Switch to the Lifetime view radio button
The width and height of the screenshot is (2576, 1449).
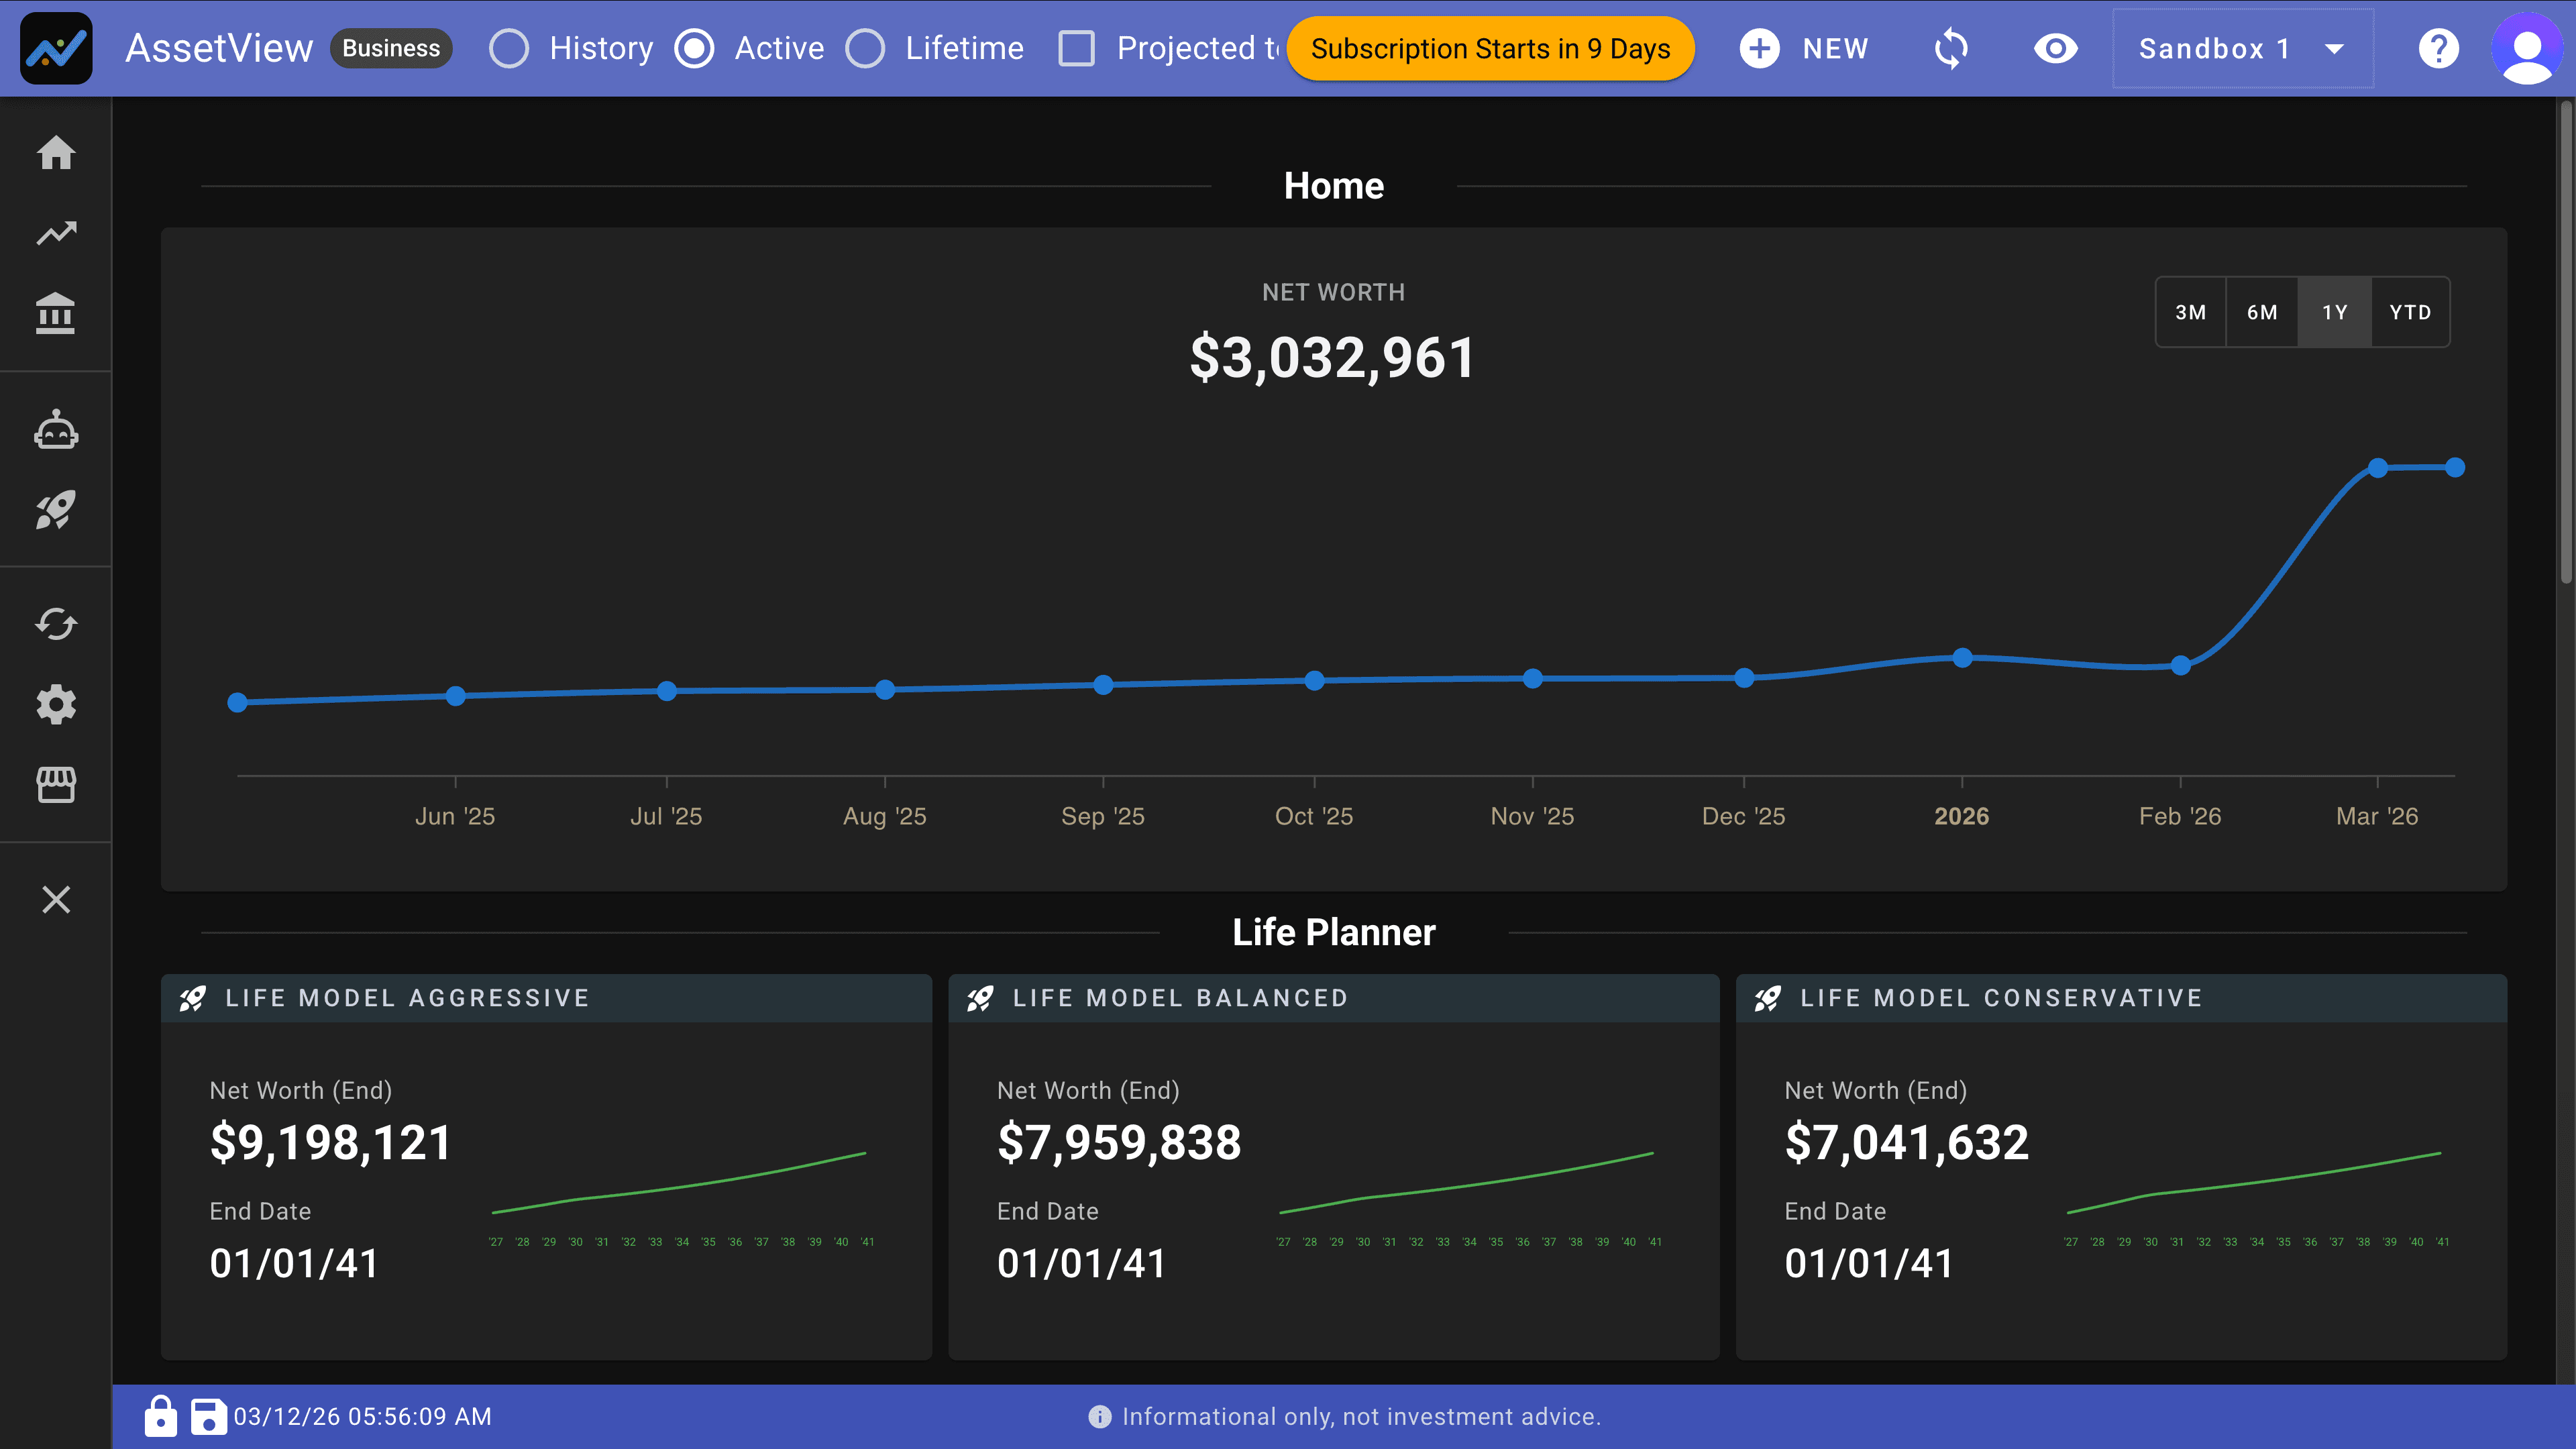865,47
